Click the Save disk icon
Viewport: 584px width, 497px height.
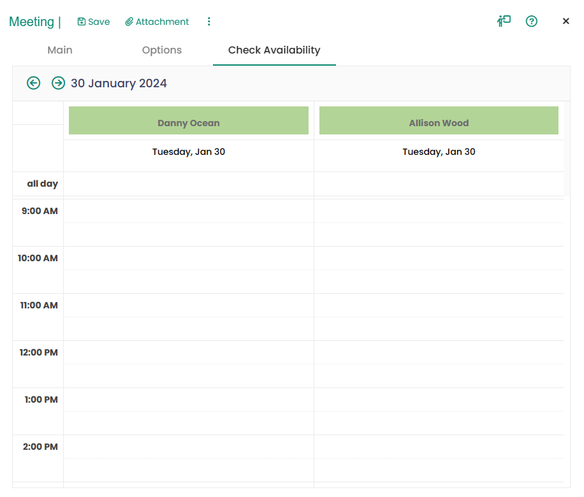[x=82, y=22]
